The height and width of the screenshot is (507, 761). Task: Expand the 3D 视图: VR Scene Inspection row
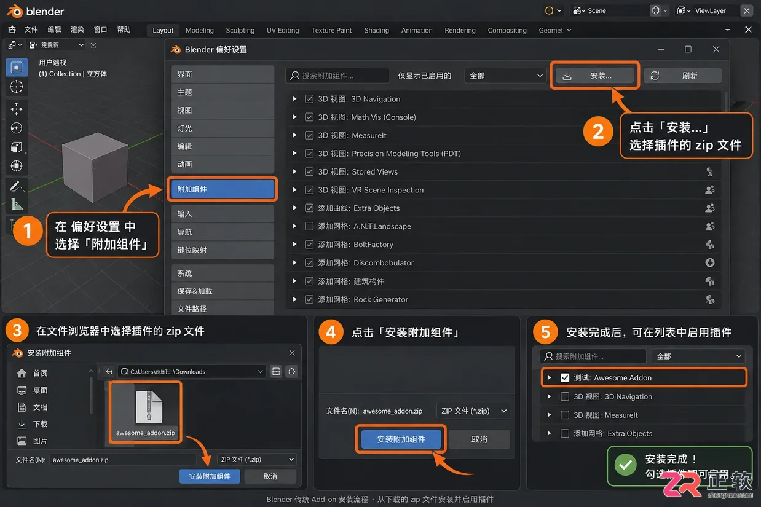pos(294,190)
